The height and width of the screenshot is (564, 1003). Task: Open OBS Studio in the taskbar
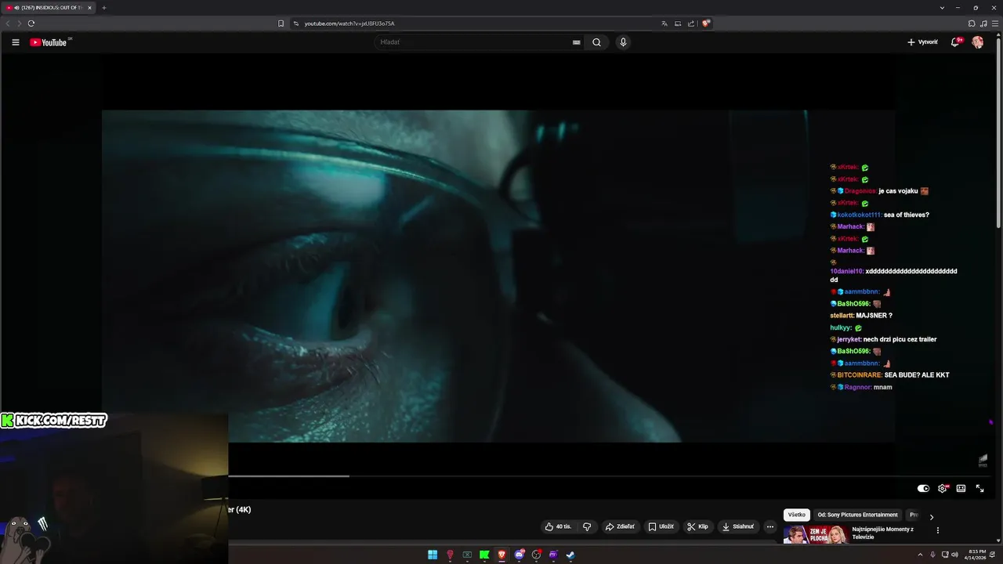536,555
